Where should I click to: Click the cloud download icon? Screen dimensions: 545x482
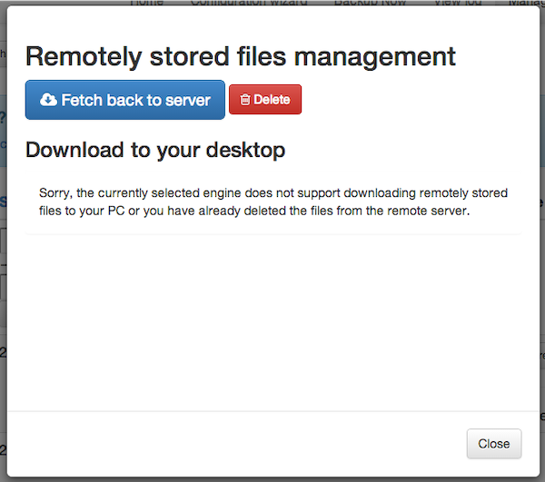pos(48,100)
